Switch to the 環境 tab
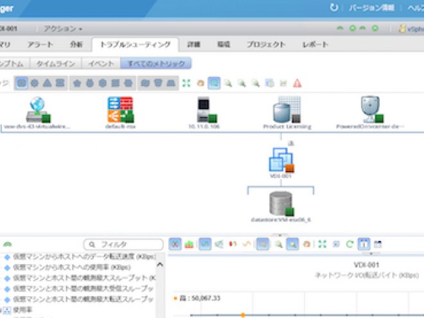 [224, 44]
